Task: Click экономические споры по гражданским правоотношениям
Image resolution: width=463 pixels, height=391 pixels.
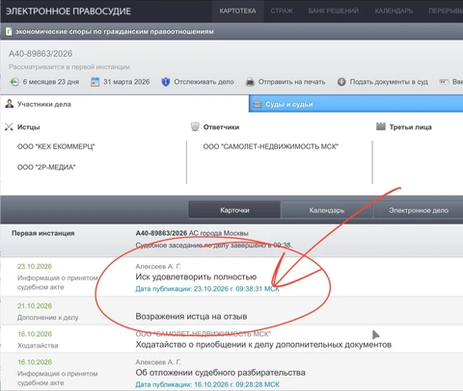Action: [x=115, y=32]
